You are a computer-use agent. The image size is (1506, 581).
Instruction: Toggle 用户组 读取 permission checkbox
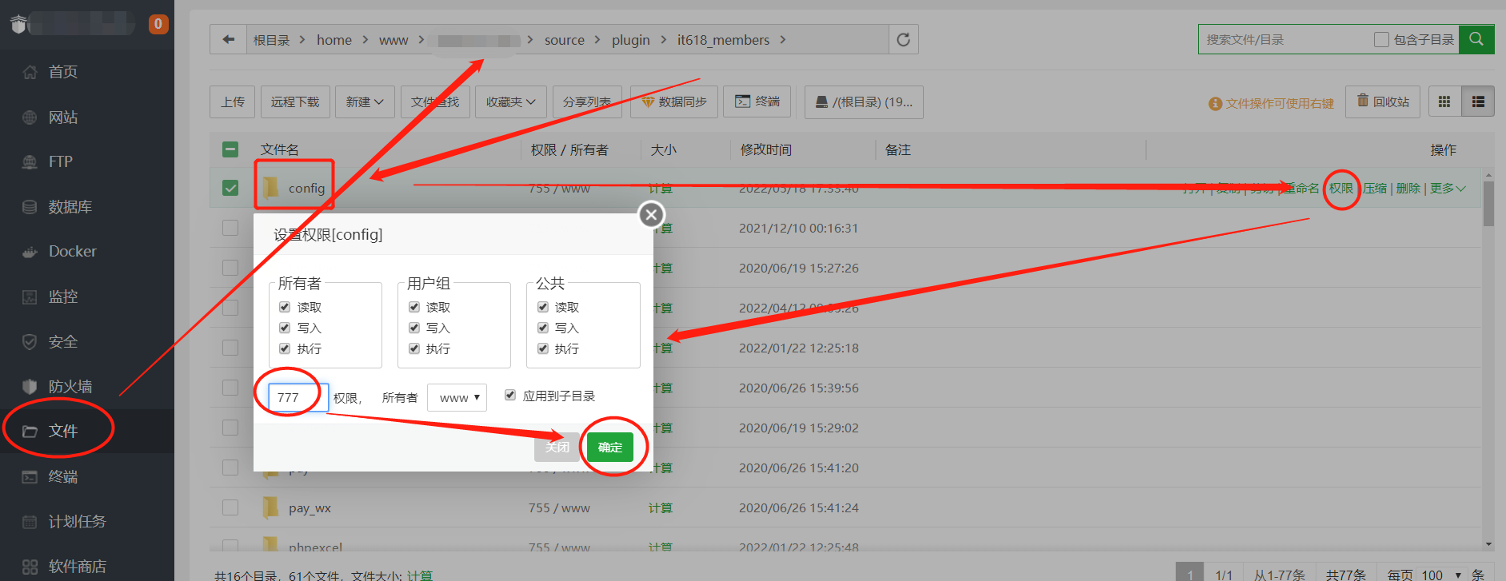point(414,307)
